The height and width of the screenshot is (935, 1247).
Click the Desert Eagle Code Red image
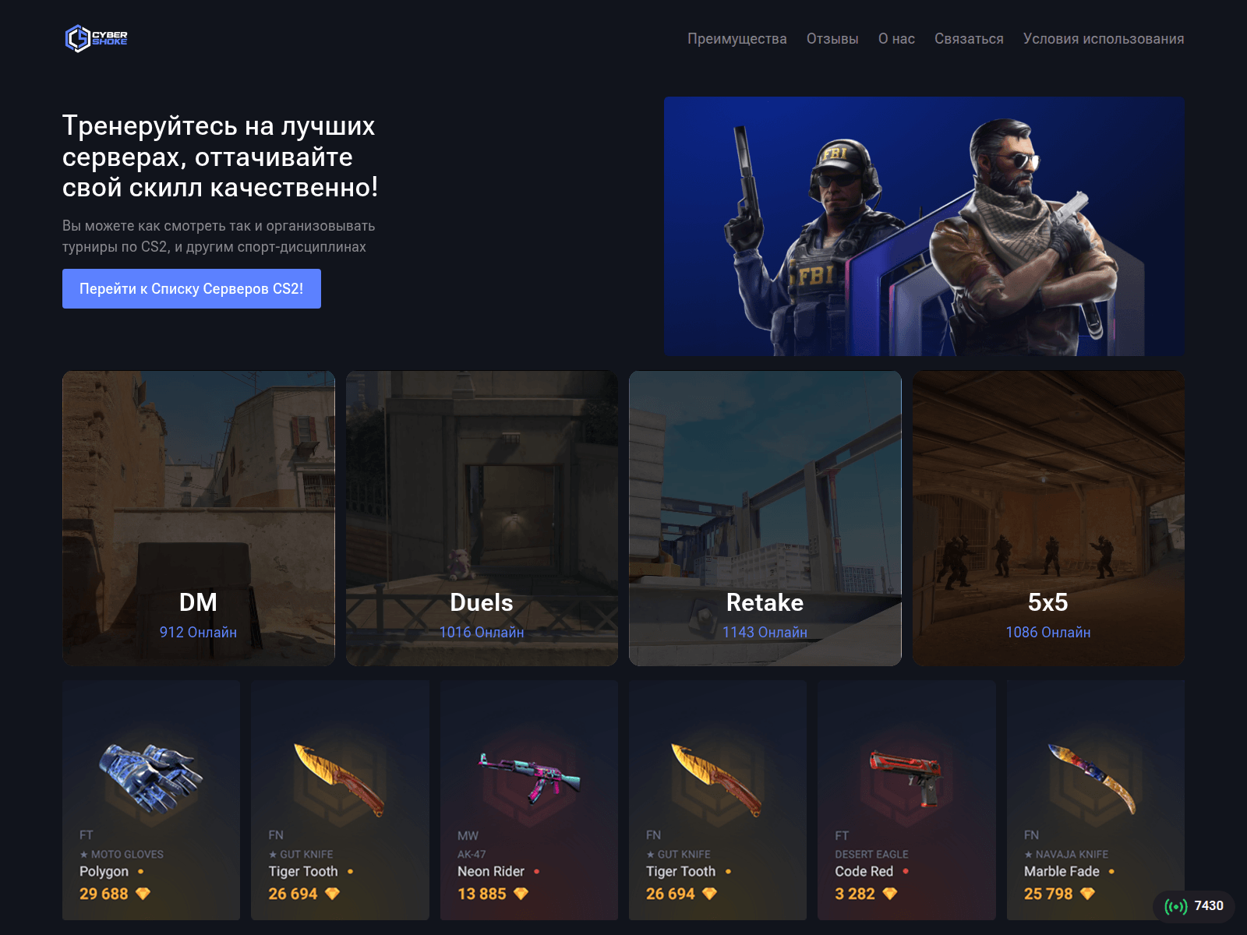[x=906, y=778]
